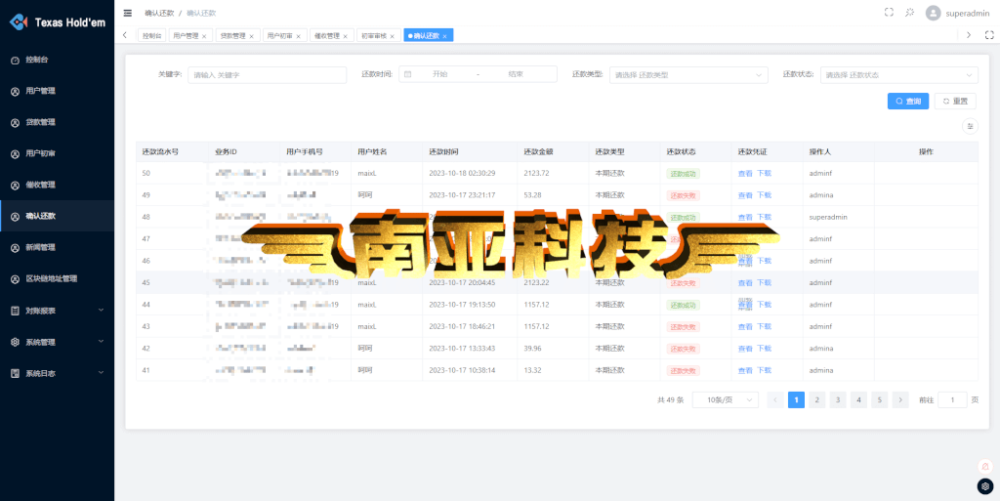Open the 还款状态 dropdown
This screenshot has width=1000, height=501.
(x=899, y=74)
